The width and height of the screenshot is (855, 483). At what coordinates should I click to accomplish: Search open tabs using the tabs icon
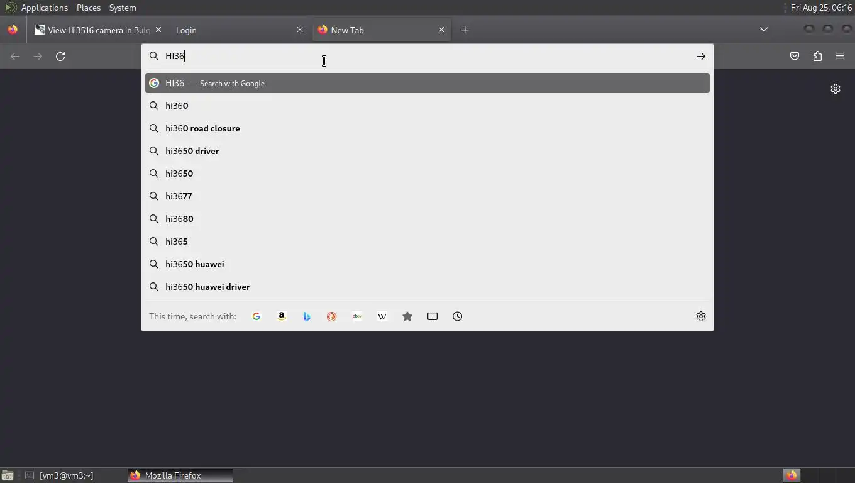433,316
